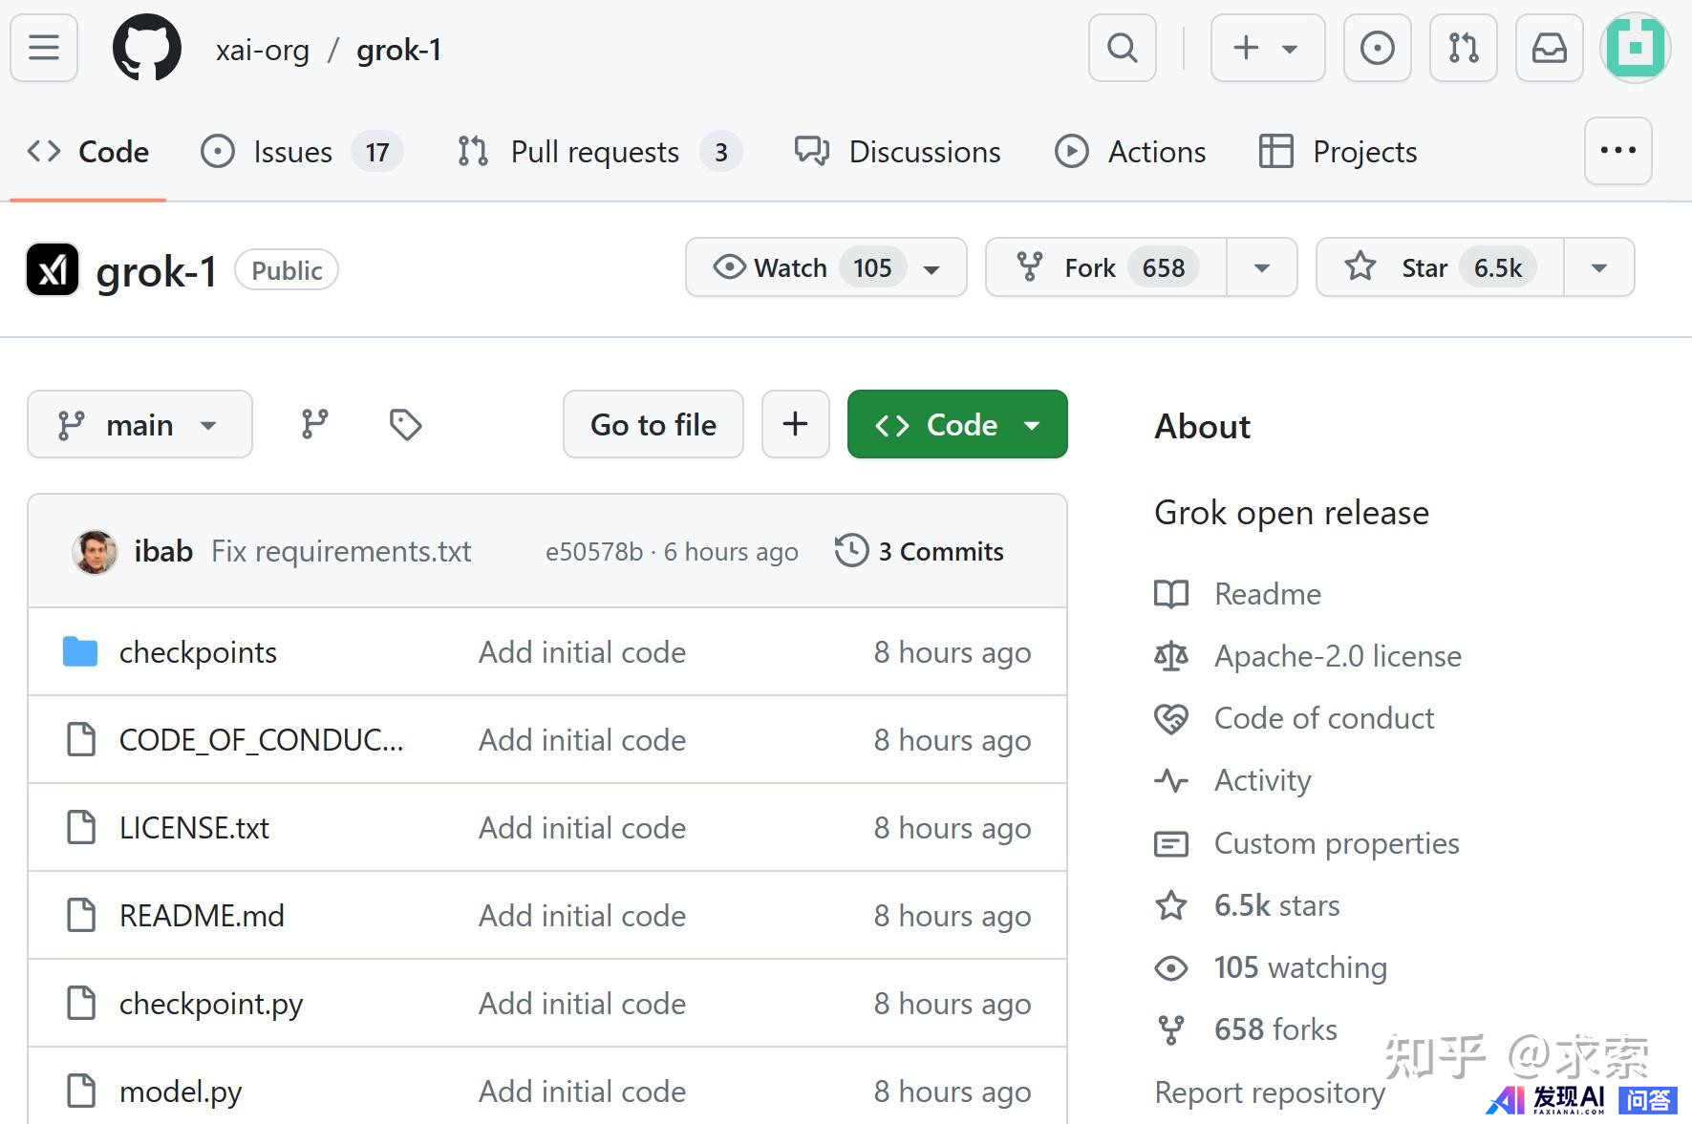
Task: Expand the Watch notification options arrow
Action: click(932, 268)
